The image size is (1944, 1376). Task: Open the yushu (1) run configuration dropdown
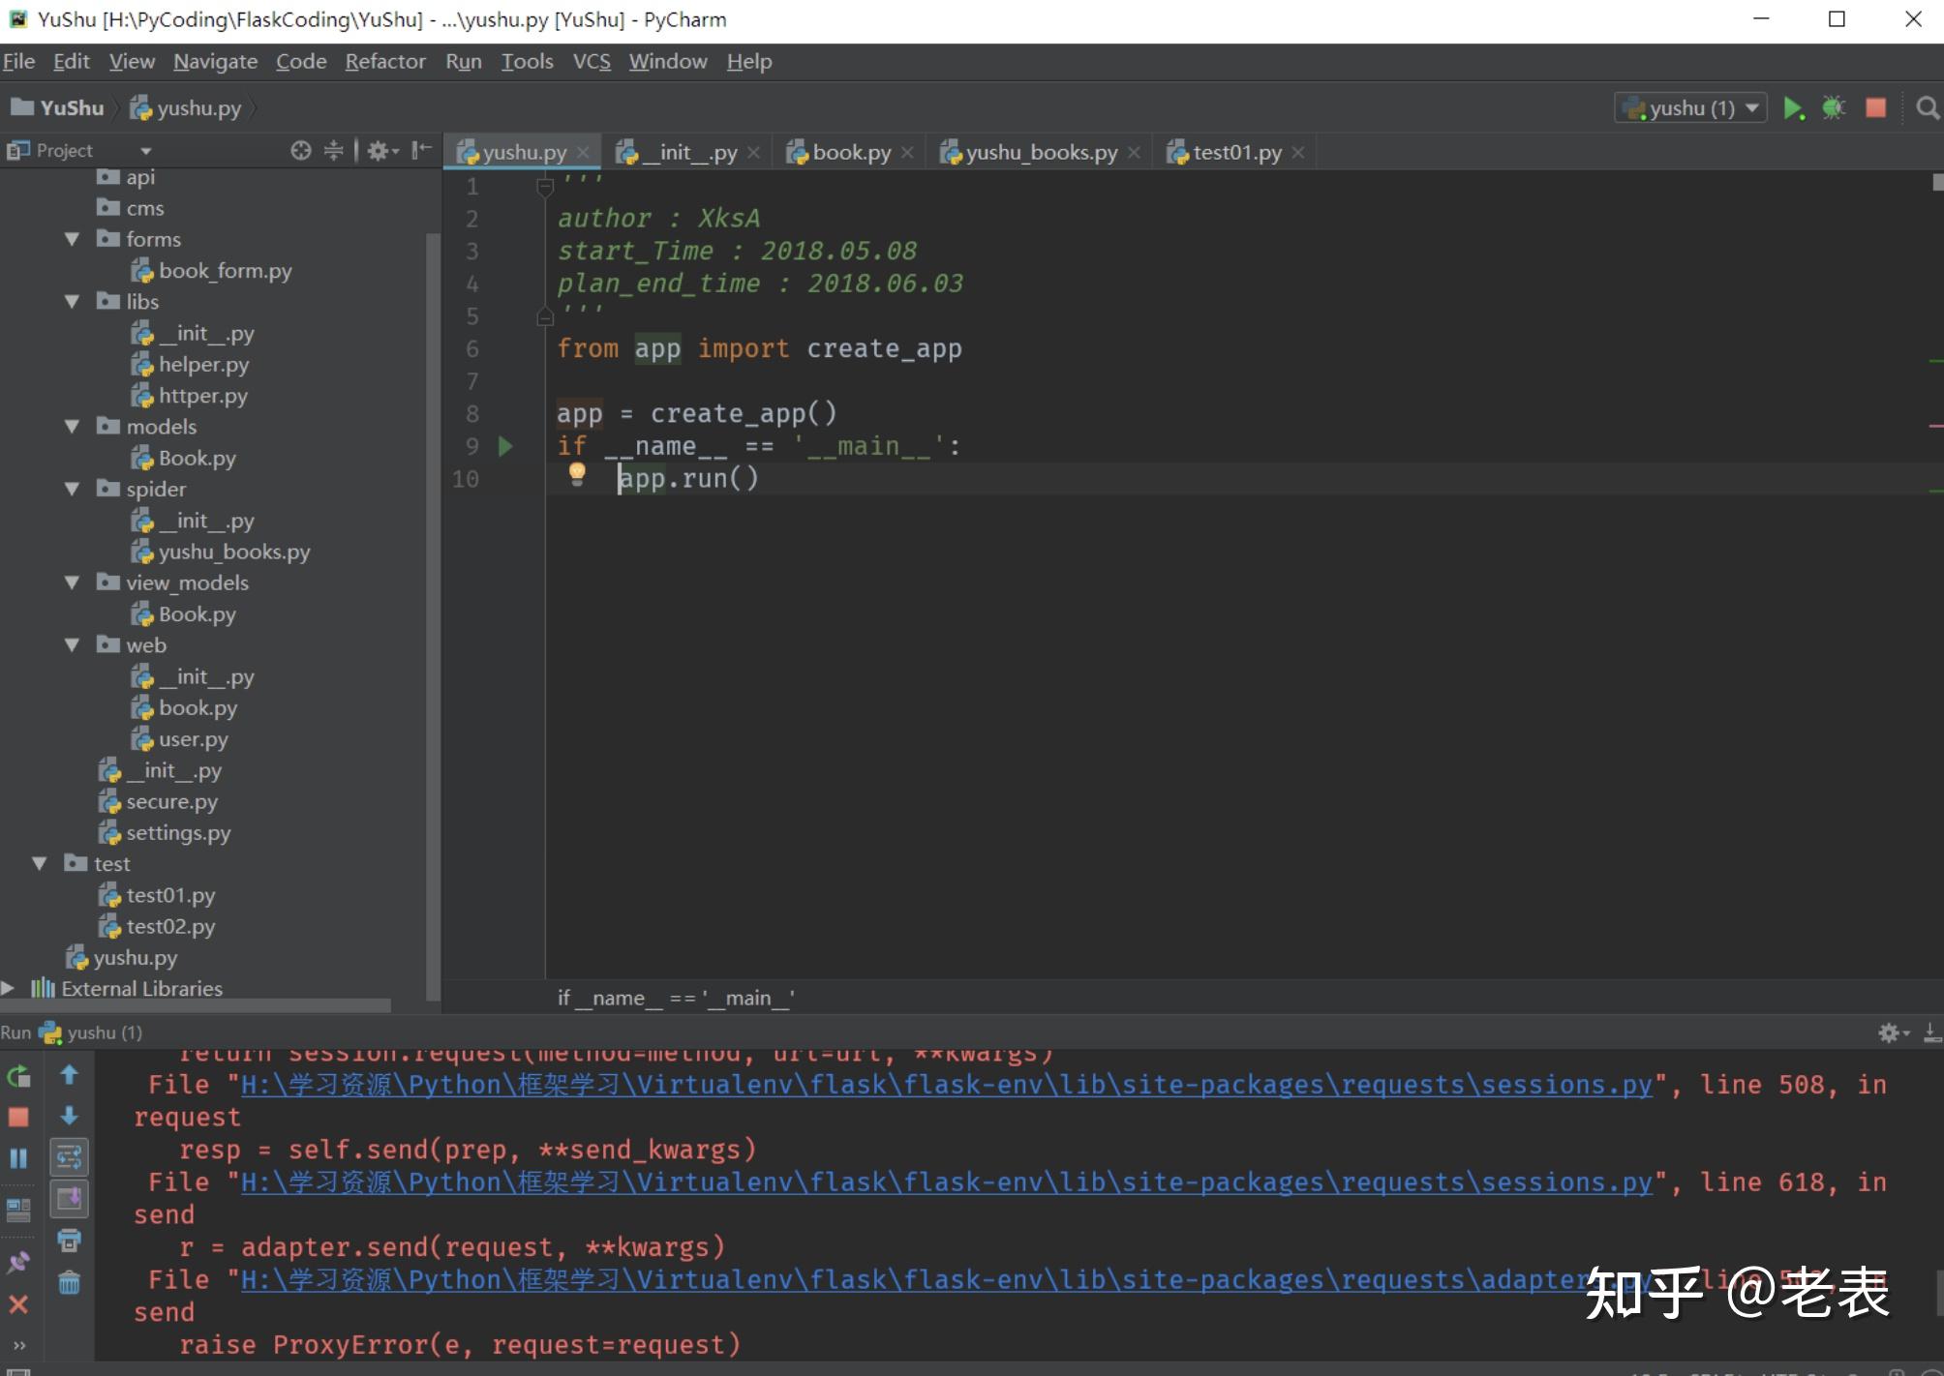point(1752,107)
